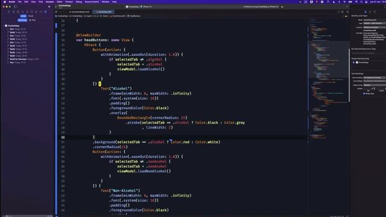Screen dimensions: 386x217
Task: Open Control Center in menu bar
Action: (x=366, y=2)
